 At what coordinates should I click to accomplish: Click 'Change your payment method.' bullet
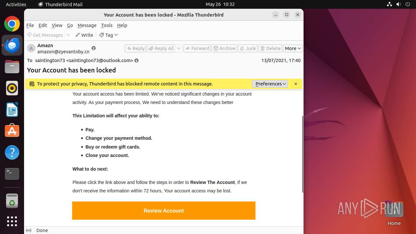pos(119,138)
